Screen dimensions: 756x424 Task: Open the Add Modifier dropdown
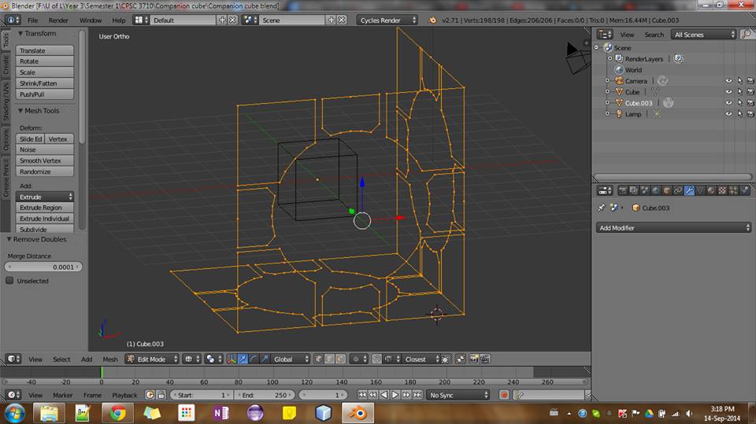(673, 227)
